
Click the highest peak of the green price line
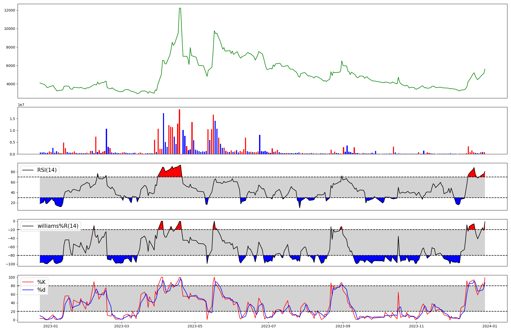[x=180, y=8]
